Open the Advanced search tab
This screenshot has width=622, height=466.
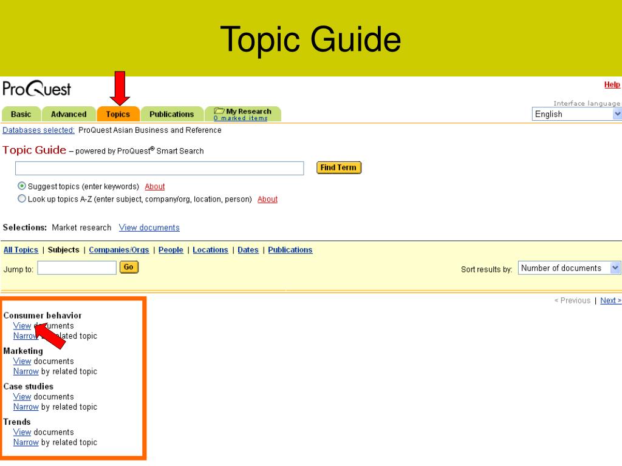(x=69, y=114)
